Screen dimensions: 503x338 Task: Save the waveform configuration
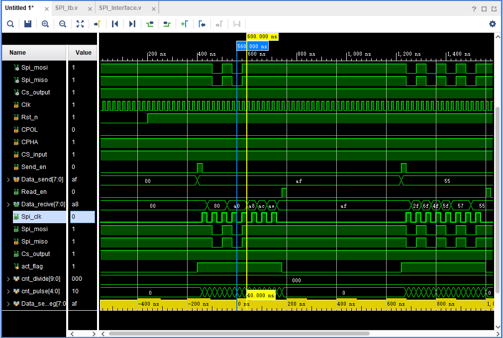(28, 24)
